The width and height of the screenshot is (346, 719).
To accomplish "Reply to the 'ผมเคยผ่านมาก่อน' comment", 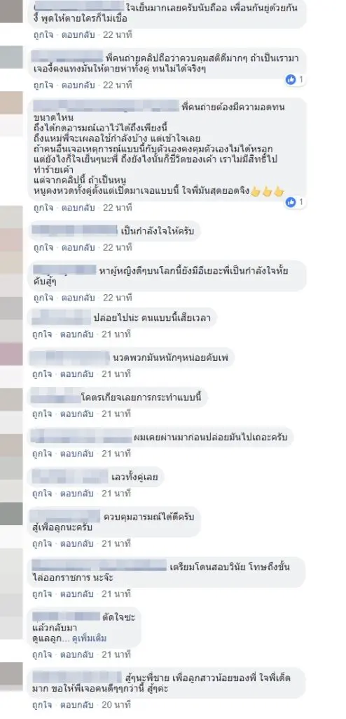I will [x=77, y=454].
